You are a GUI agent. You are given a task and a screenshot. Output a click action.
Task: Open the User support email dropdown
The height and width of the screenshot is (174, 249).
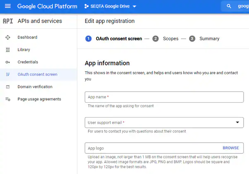[x=164, y=122]
